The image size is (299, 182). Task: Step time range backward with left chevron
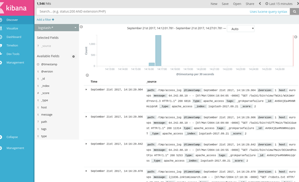pos(260,4)
